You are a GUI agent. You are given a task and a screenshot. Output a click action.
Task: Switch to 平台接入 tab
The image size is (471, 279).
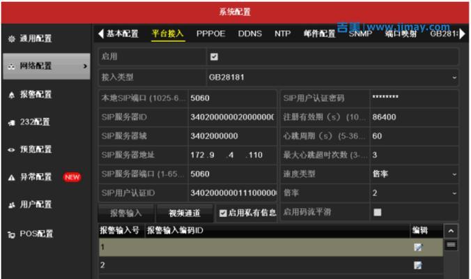tap(168, 33)
